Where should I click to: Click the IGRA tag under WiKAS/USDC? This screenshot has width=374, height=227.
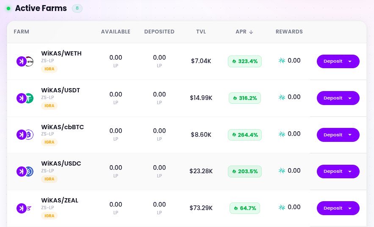pyautogui.click(x=50, y=179)
